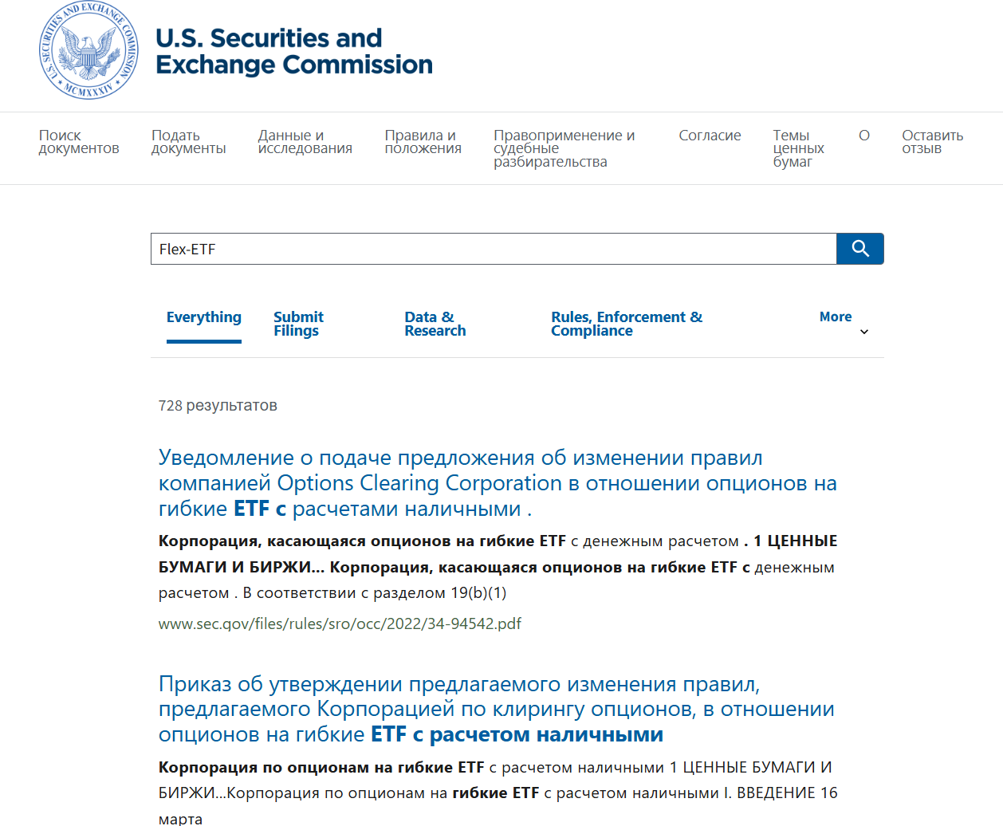1003x826 pixels.
Task: Open the Поиск документов menu
Action: coord(79,142)
